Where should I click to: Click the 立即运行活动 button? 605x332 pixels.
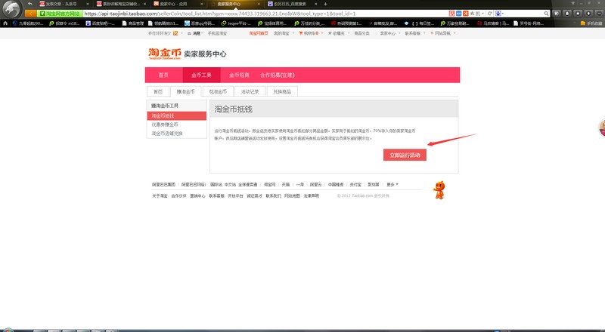[x=405, y=155]
